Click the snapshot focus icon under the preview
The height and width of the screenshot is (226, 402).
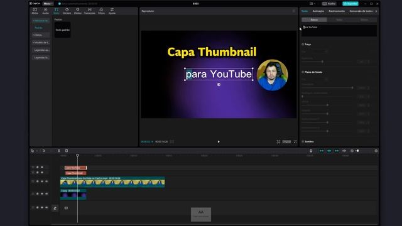tap(278, 142)
